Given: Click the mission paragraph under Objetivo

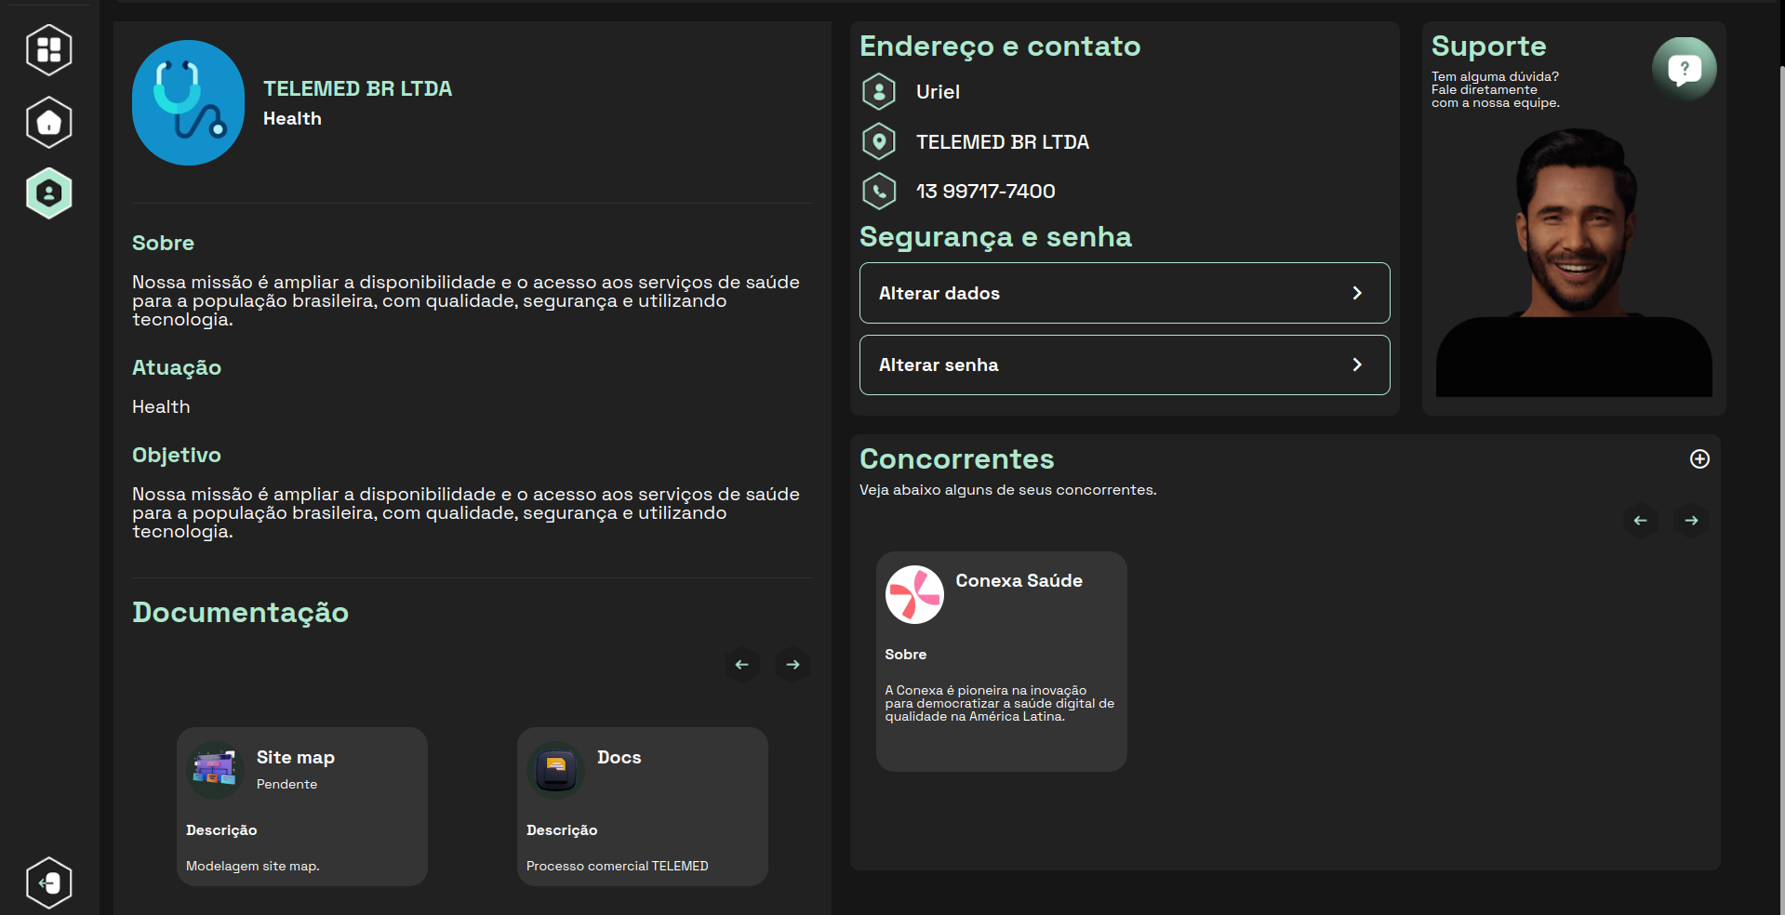Looking at the screenshot, I should pyautogui.click(x=466, y=512).
